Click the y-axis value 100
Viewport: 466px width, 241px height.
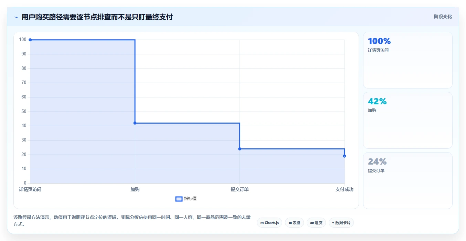(23, 40)
